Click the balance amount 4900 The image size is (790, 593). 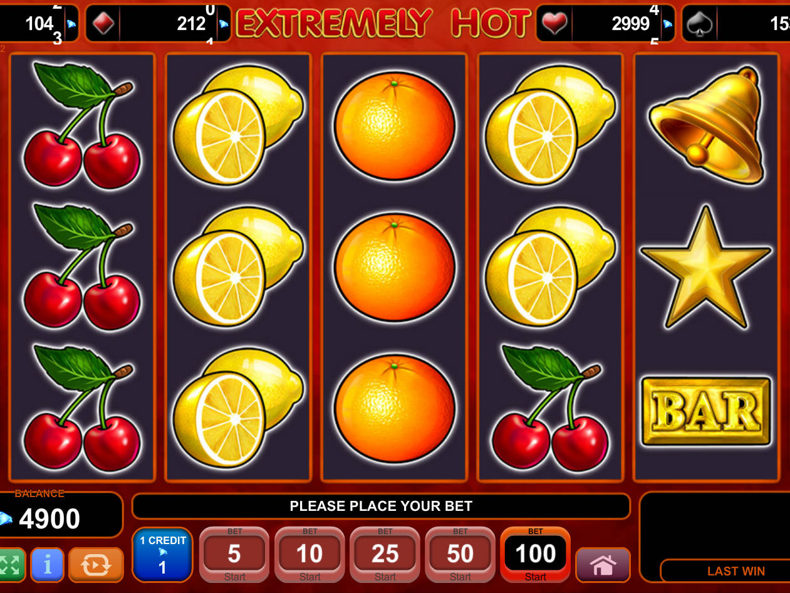[49, 519]
